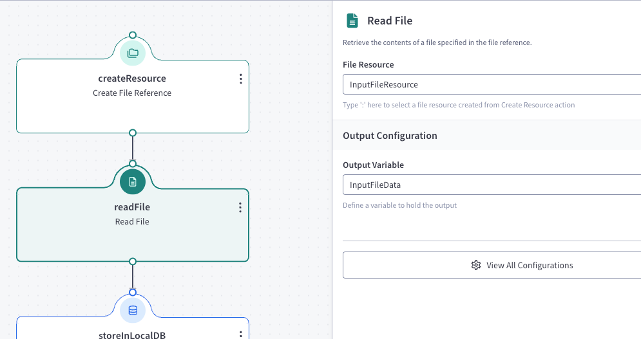Click the top connector of createResource node
This screenshot has height=339, width=641.
click(133, 35)
